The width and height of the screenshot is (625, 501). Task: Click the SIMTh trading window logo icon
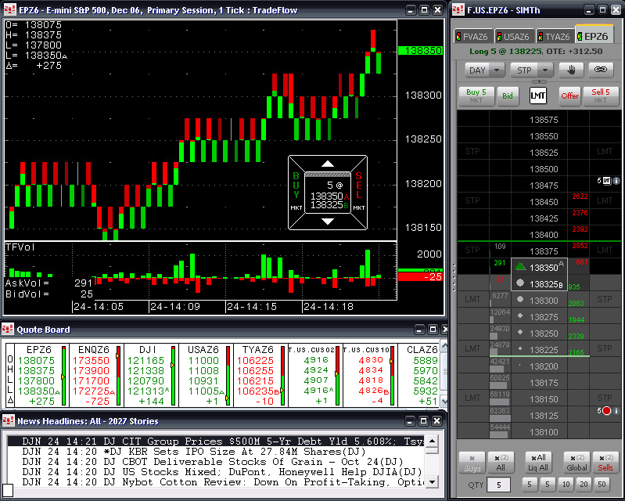[459, 9]
